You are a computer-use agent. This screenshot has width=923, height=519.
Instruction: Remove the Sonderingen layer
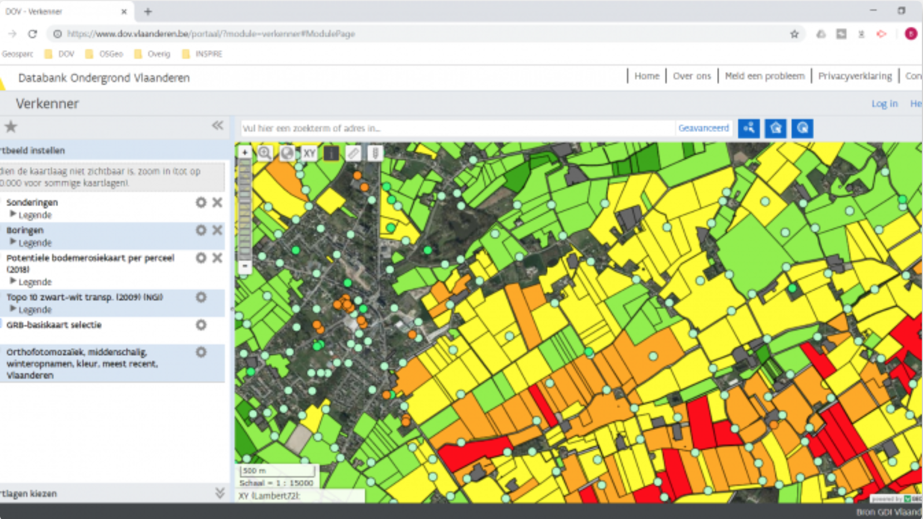(217, 202)
